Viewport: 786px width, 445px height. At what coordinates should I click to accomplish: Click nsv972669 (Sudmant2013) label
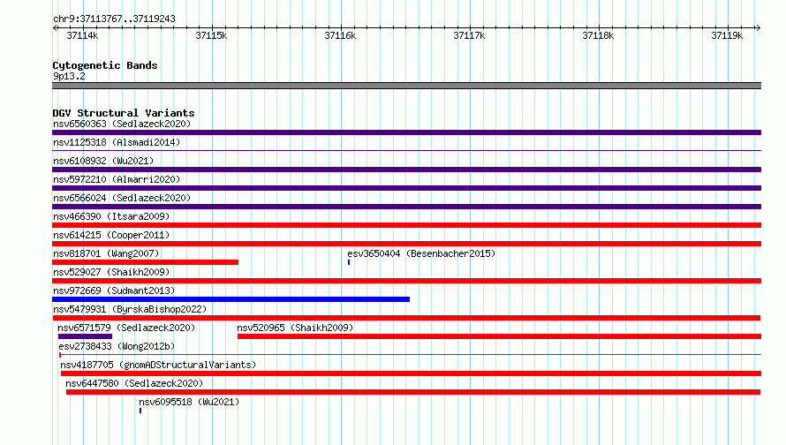click(114, 290)
